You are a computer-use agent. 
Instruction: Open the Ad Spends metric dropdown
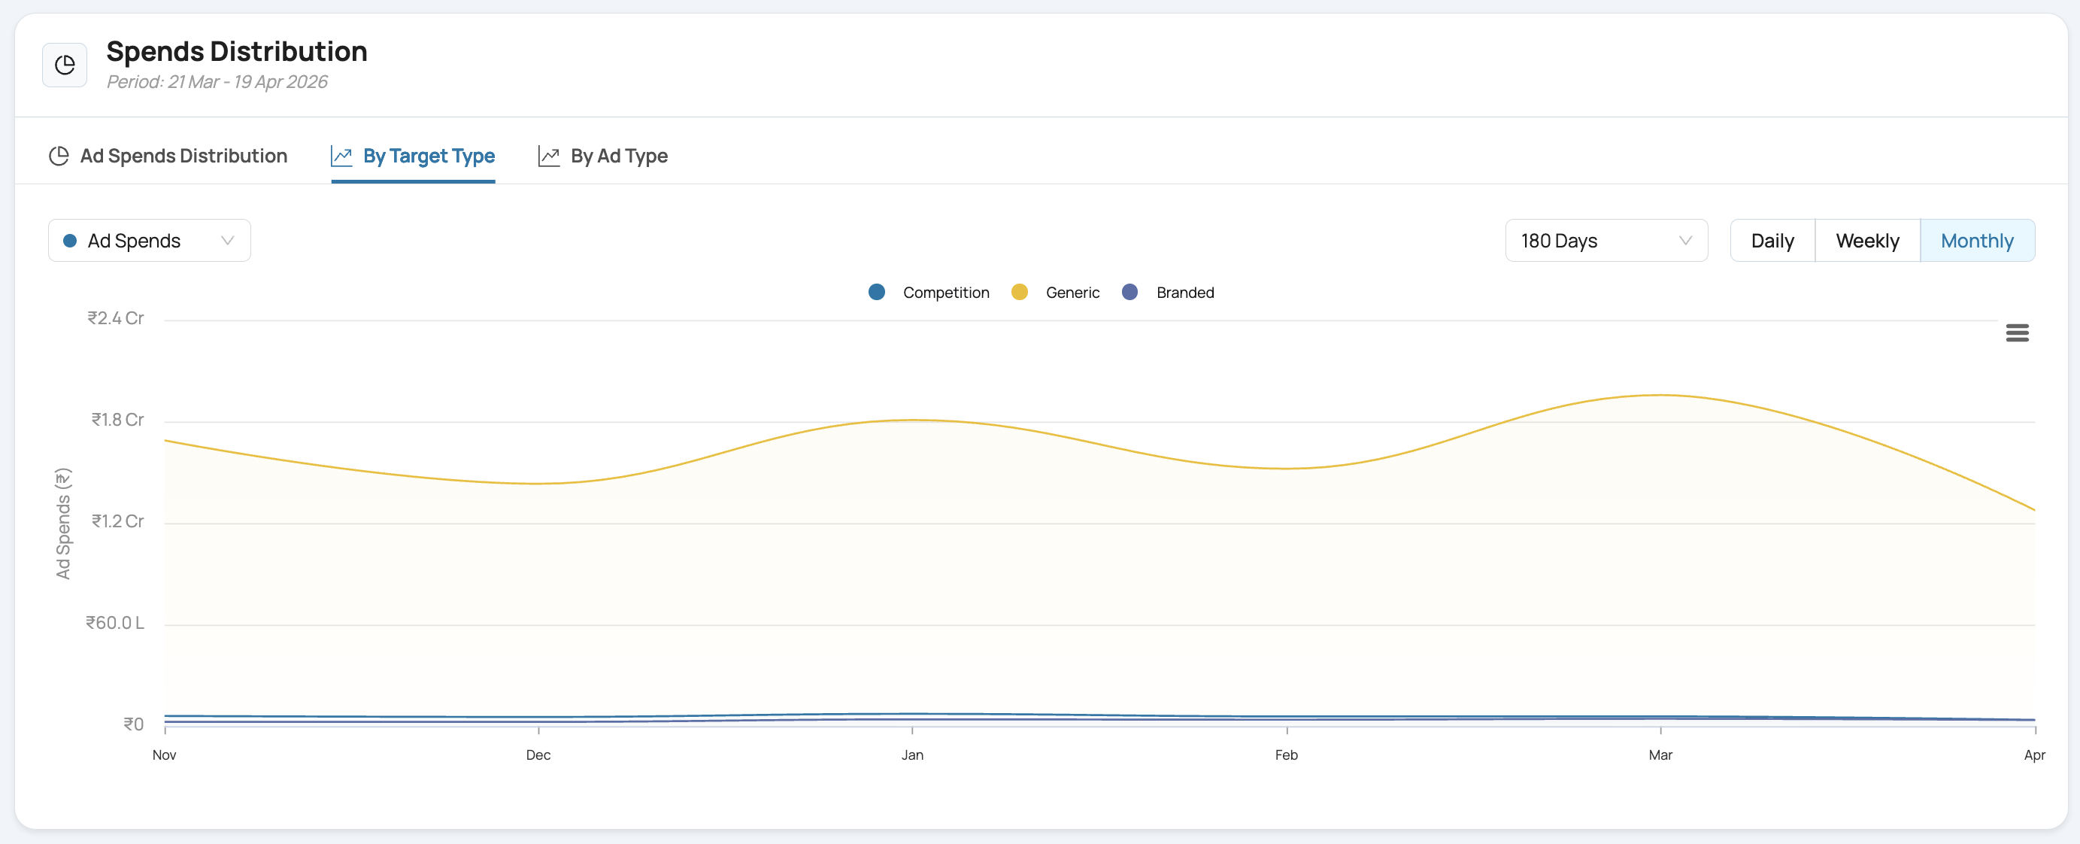[x=150, y=241]
